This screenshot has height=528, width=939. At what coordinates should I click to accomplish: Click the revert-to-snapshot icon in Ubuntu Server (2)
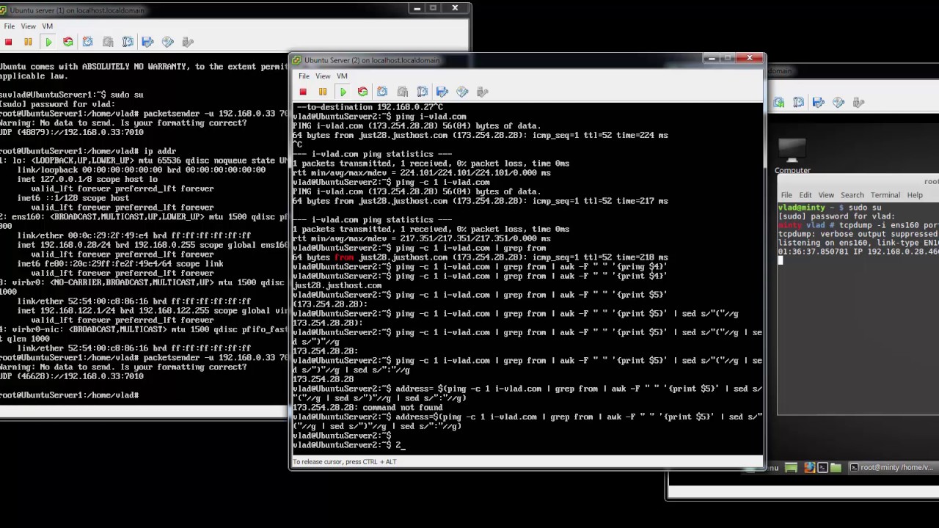coord(402,92)
